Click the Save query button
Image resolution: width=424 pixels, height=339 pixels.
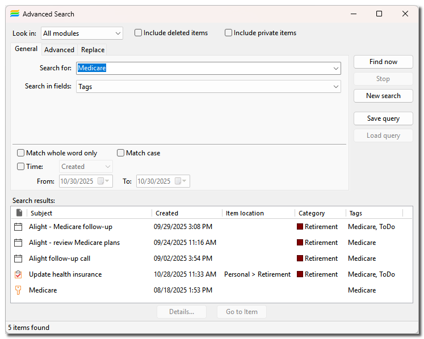point(383,118)
